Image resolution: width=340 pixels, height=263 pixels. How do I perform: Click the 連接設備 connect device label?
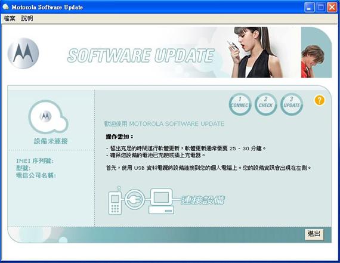tap(203, 200)
